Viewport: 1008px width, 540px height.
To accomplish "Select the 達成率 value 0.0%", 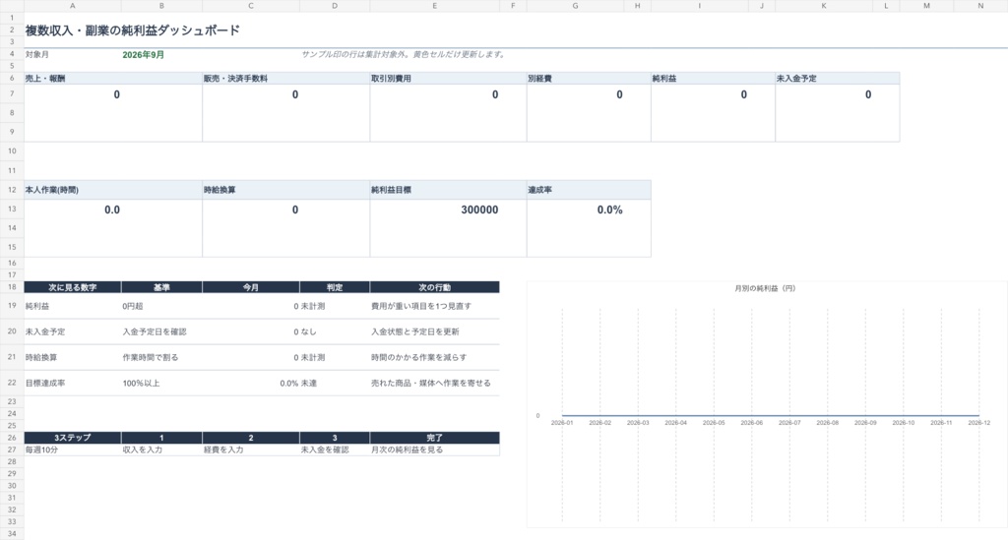I will [x=609, y=210].
